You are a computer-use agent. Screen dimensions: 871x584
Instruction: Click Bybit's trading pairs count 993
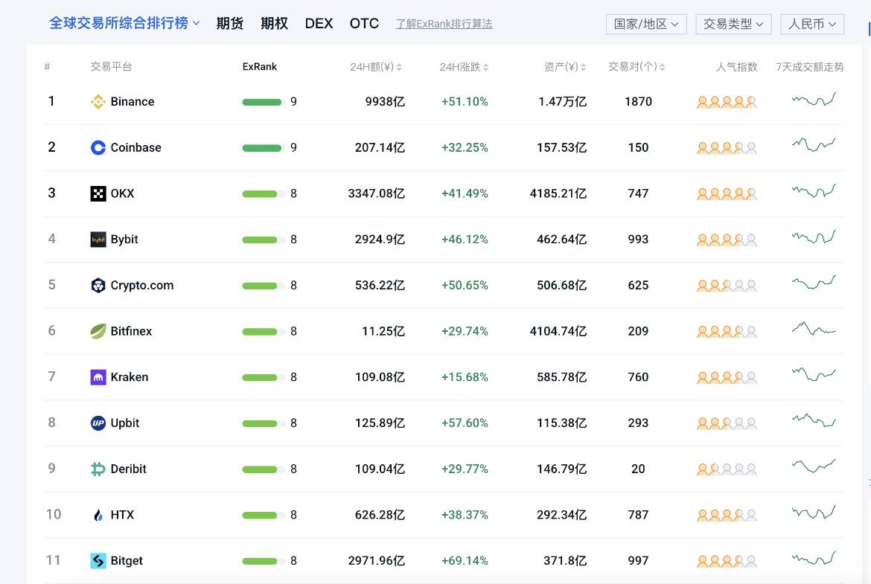[638, 240]
